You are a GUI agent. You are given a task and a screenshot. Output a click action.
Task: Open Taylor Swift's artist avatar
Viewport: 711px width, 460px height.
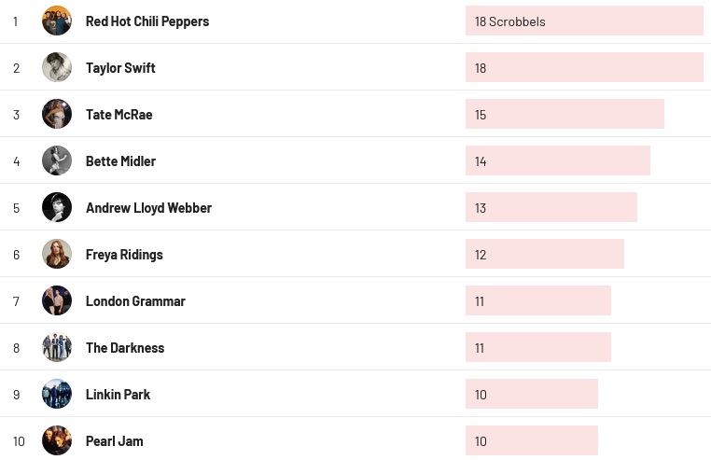coord(57,67)
